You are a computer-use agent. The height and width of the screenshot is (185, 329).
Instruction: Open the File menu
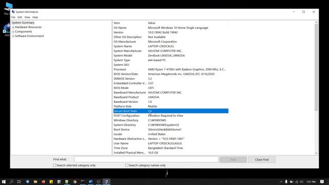pos(13,17)
